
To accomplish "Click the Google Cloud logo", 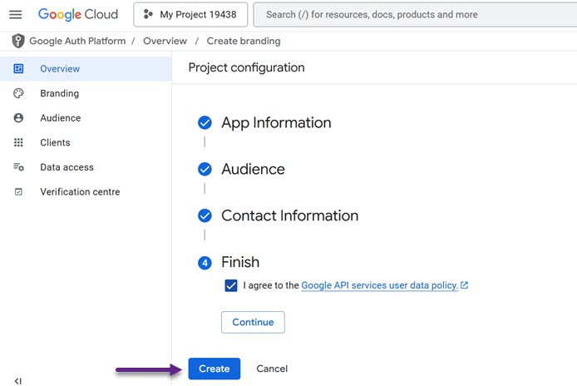I will click(x=77, y=15).
